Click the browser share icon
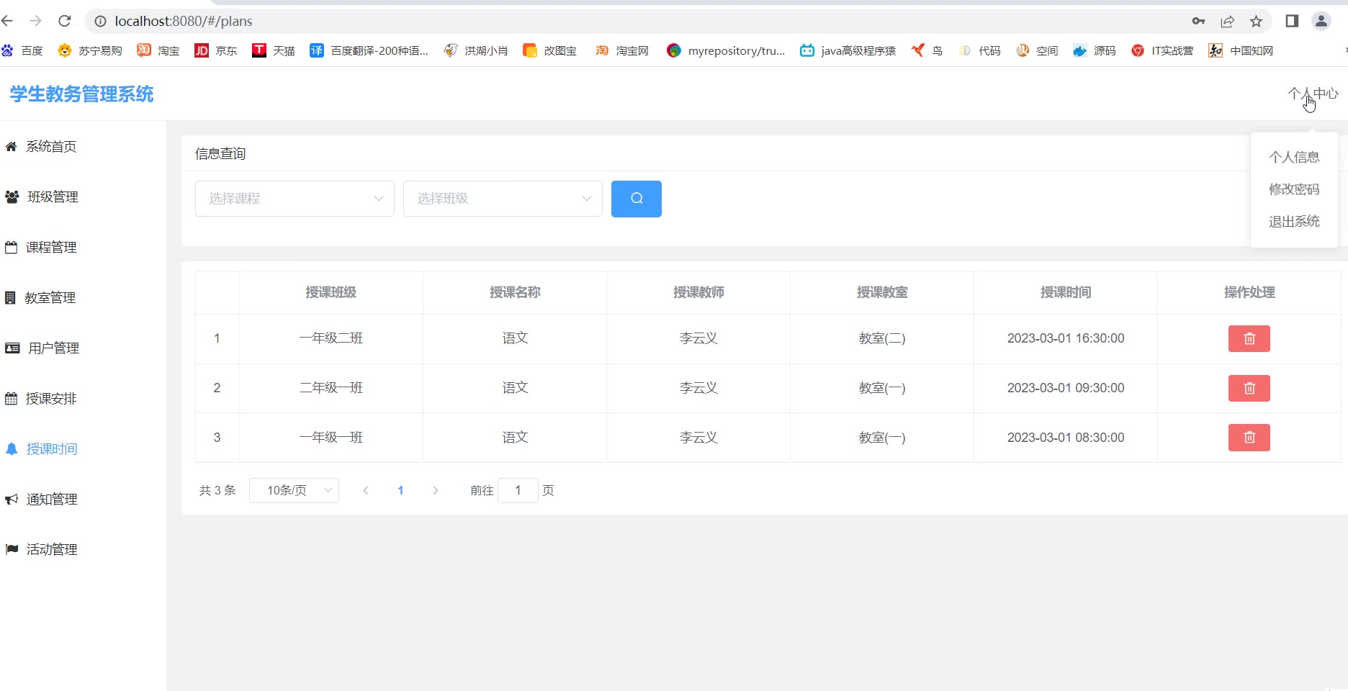Viewport: 1348px width, 691px height. [x=1227, y=21]
